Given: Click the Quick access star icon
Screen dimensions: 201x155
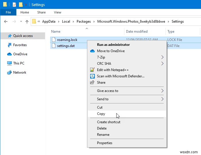Looking at the screenshot, I should (10, 36).
